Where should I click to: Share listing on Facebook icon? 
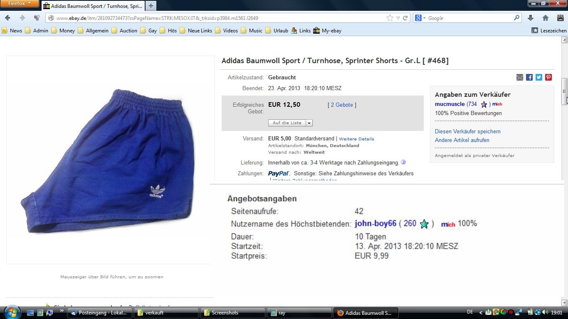tap(529, 77)
